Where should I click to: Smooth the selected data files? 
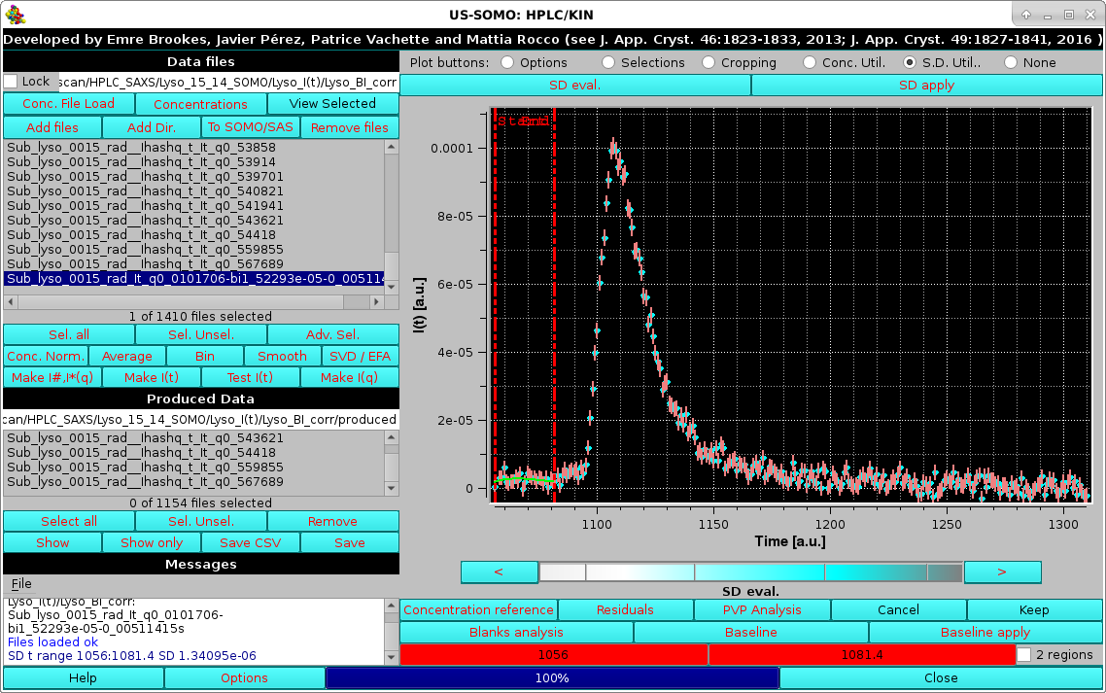[x=282, y=356]
